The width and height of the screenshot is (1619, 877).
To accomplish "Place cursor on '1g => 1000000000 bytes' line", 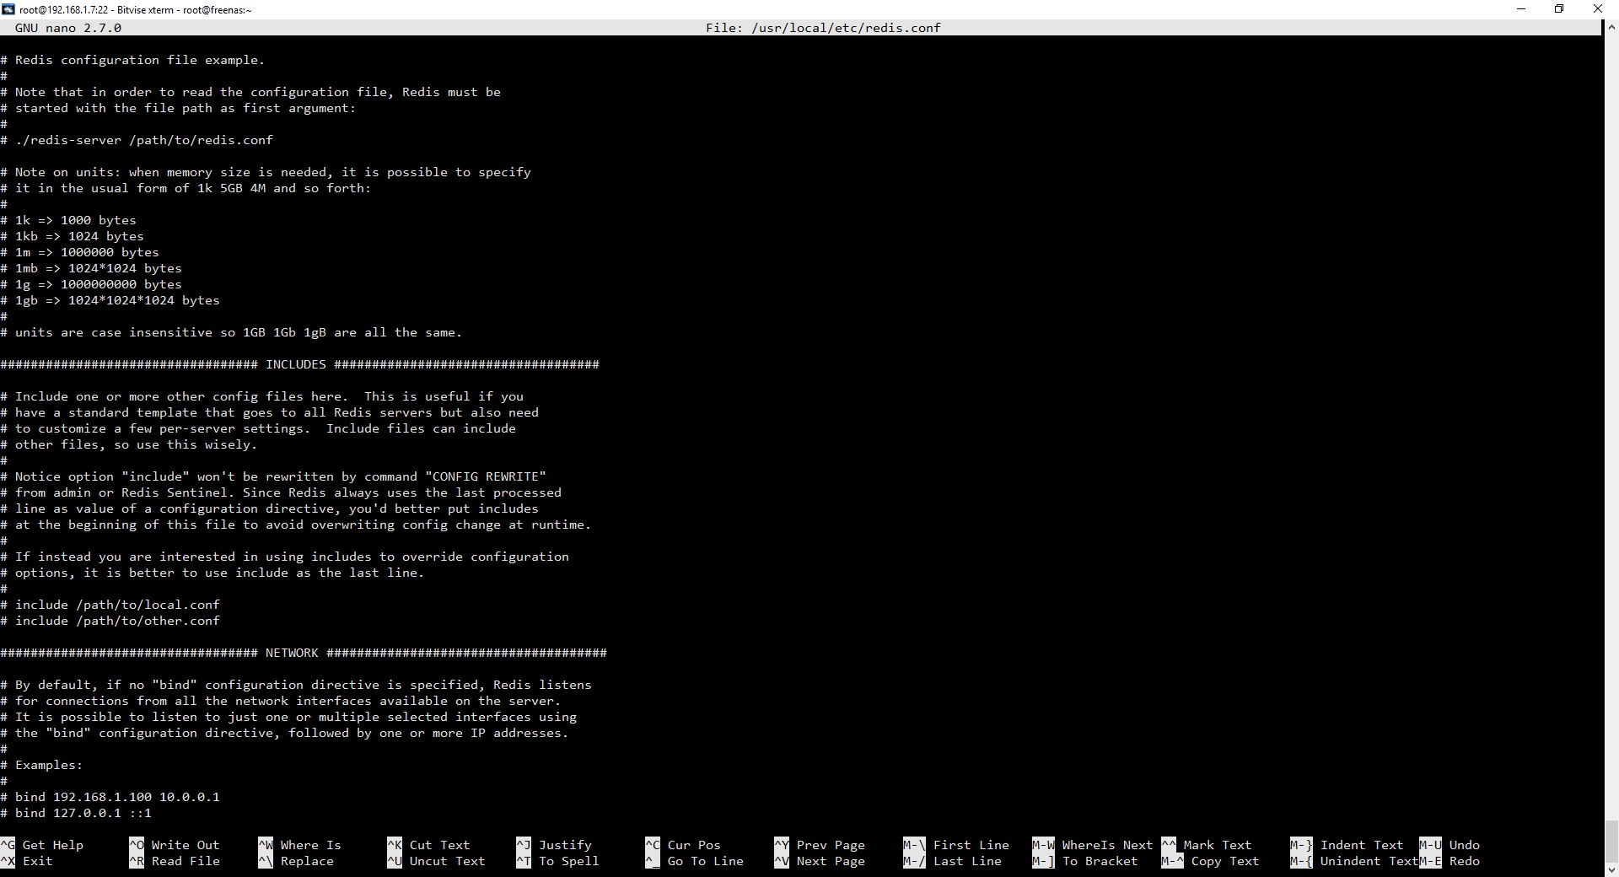I will click(91, 284).
